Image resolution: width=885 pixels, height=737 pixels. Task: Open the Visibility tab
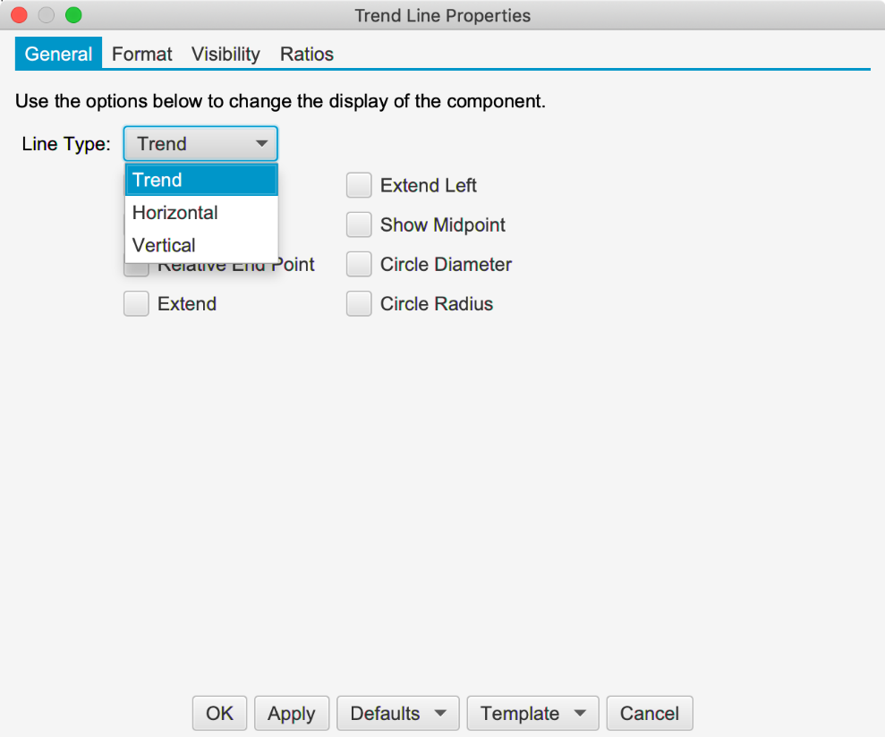[226, 54]
